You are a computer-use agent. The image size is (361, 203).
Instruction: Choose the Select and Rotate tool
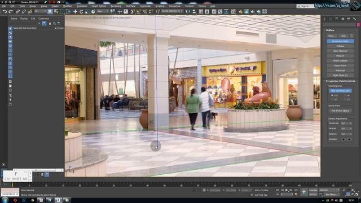81,11
